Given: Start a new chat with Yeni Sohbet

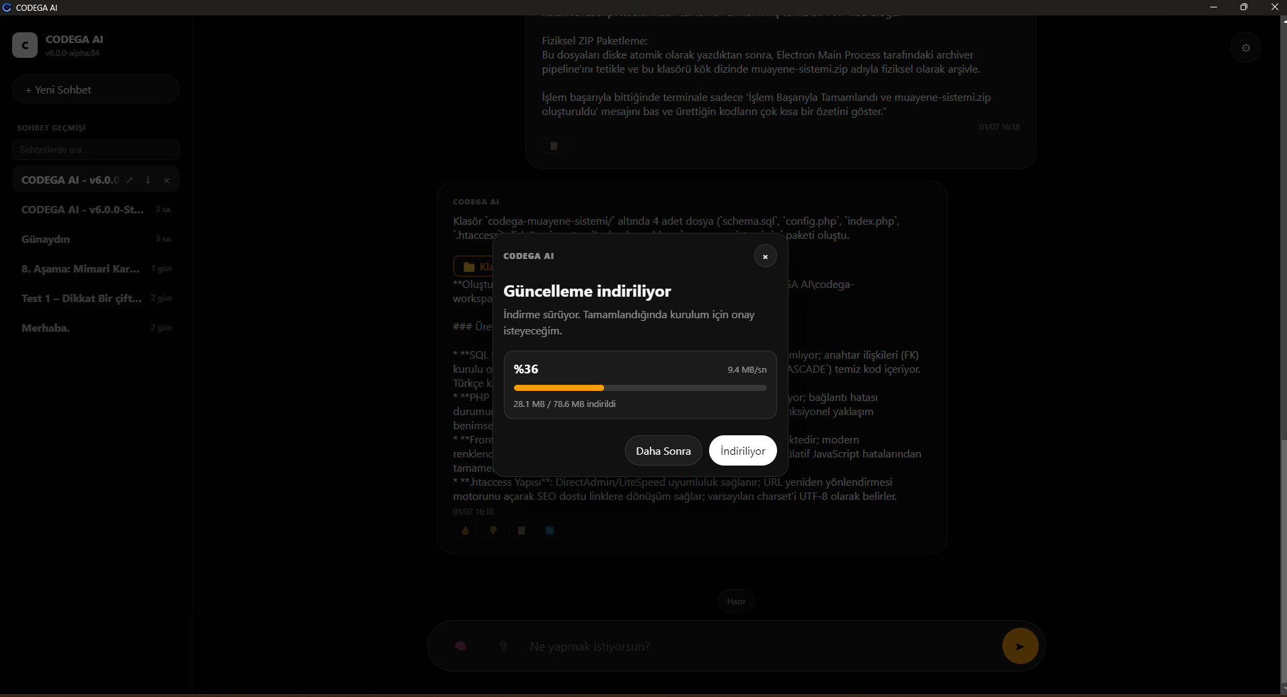Looking at the screenshot, I should pyautogui.click(x=96, y=89).
